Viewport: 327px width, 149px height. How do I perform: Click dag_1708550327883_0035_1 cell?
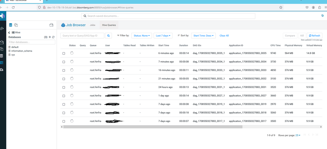pyautogui.click(x=209, y=53)
